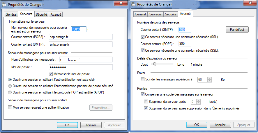Screen dimensions: 258x133
Task: Click the right window title bar icon
Action: point(133,5)
